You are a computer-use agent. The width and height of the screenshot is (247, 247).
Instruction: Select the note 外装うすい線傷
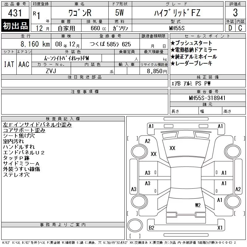[21, 169]
